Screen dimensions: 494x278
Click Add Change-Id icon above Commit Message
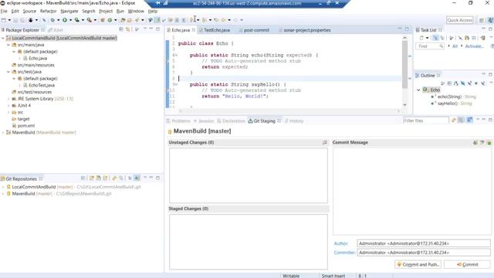pyautogui.click(x=489, y=142)
